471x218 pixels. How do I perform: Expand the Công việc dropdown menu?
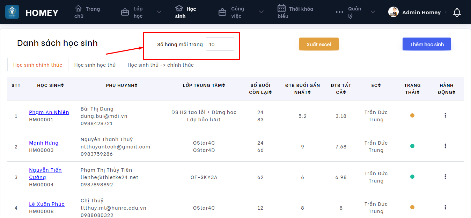(x=261, y=12)
